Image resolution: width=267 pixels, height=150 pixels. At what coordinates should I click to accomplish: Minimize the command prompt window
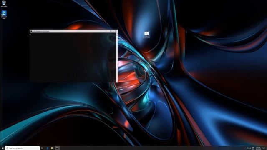click(106, 31)
